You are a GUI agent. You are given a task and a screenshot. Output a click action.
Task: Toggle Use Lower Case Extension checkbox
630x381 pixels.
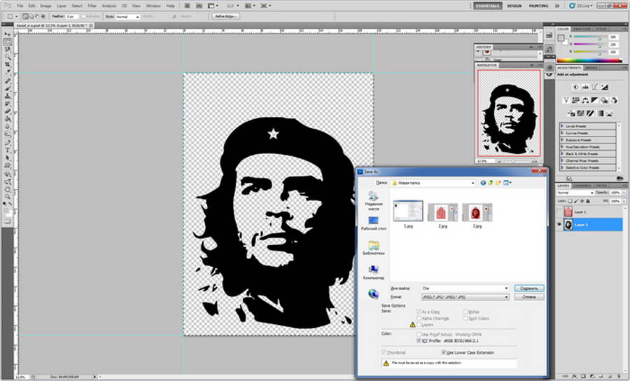click(x=444, y=352)
